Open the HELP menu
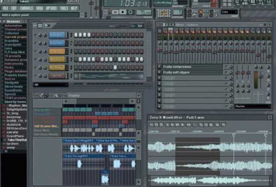Image resolution: width=276 pixels, height=187 pixels. coord(74,8)
